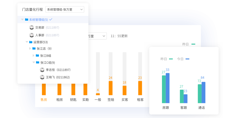Select 张江店（9）in the tree
Screen dimensions: 236x118
(x=44, y=49)
